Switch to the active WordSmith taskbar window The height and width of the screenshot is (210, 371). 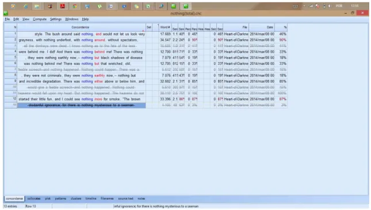tap(186, 6)
